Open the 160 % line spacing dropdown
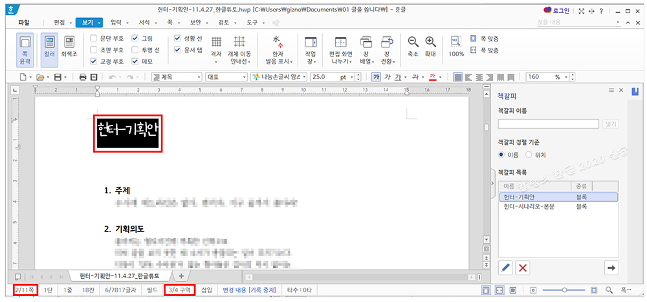The height and width of the screenshot is (302, 647). click(565, 77)
